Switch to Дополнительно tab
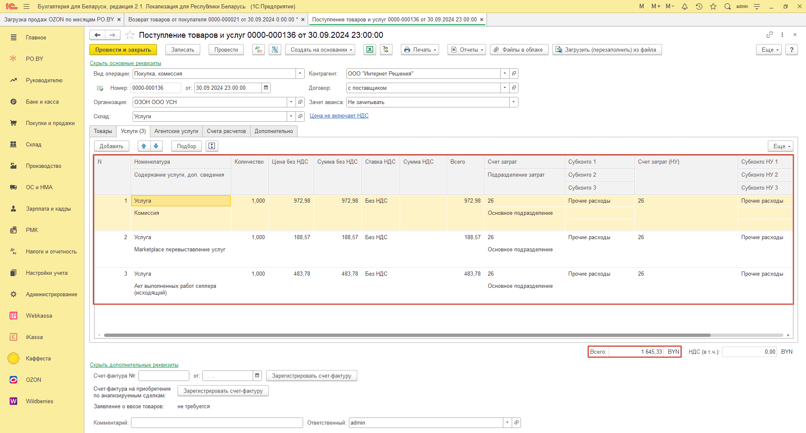This screenshot has width=806, height=433. point(274,131)
